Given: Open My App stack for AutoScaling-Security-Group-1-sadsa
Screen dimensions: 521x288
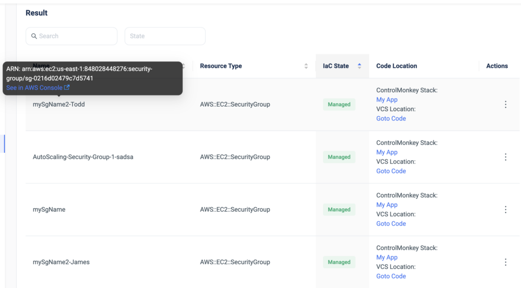Looking at the screenshot, I should 387,152.
